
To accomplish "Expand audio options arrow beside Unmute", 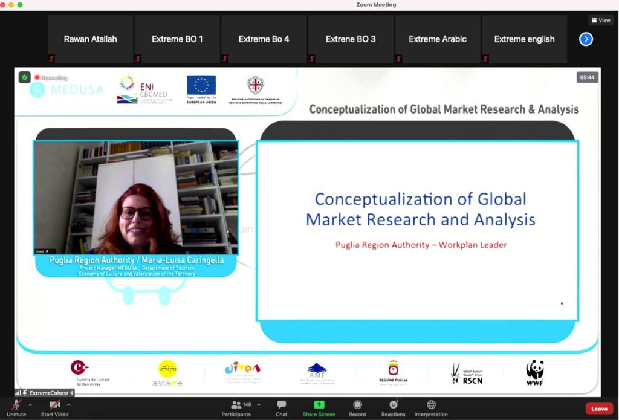I will click(x=30, y=405).
